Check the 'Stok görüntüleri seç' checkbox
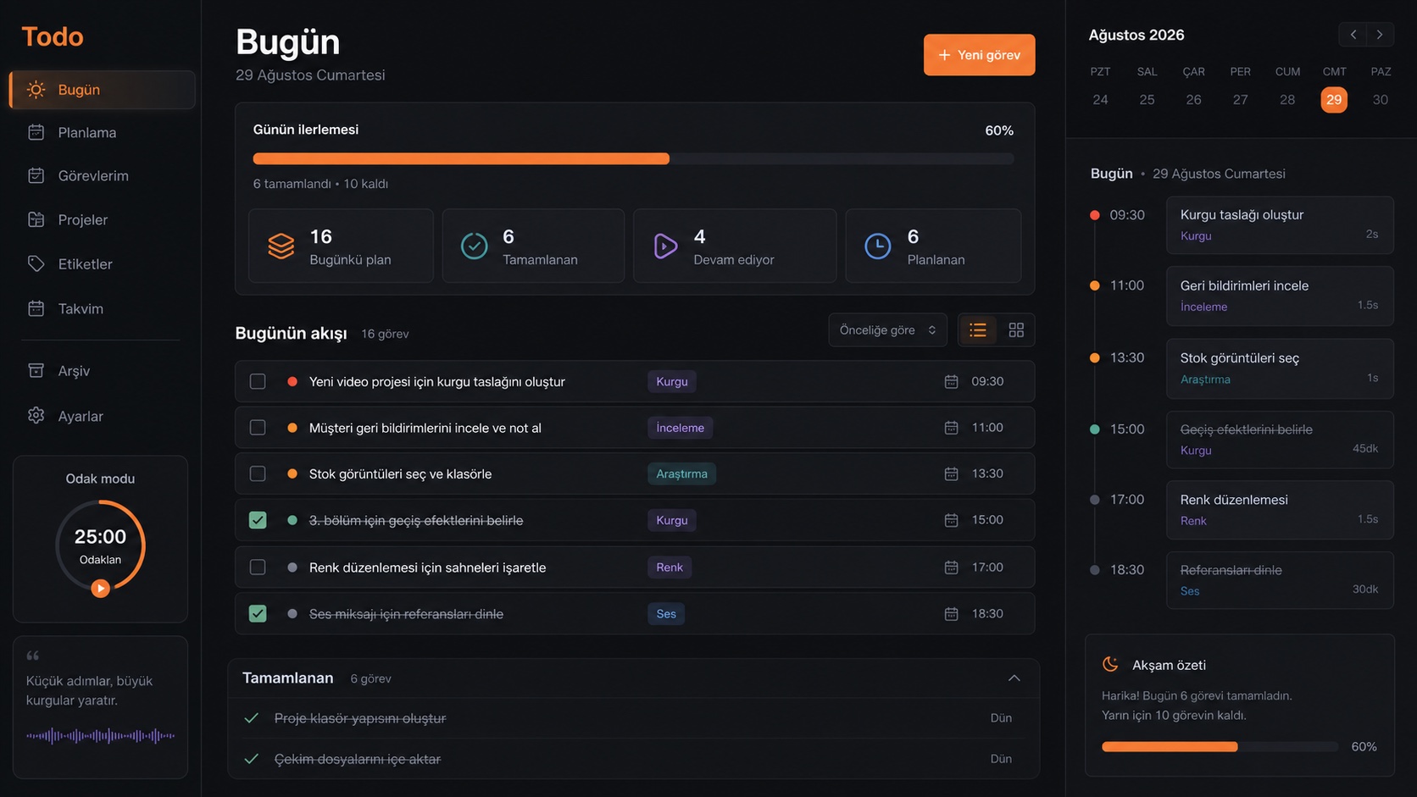 coord(258,474)
